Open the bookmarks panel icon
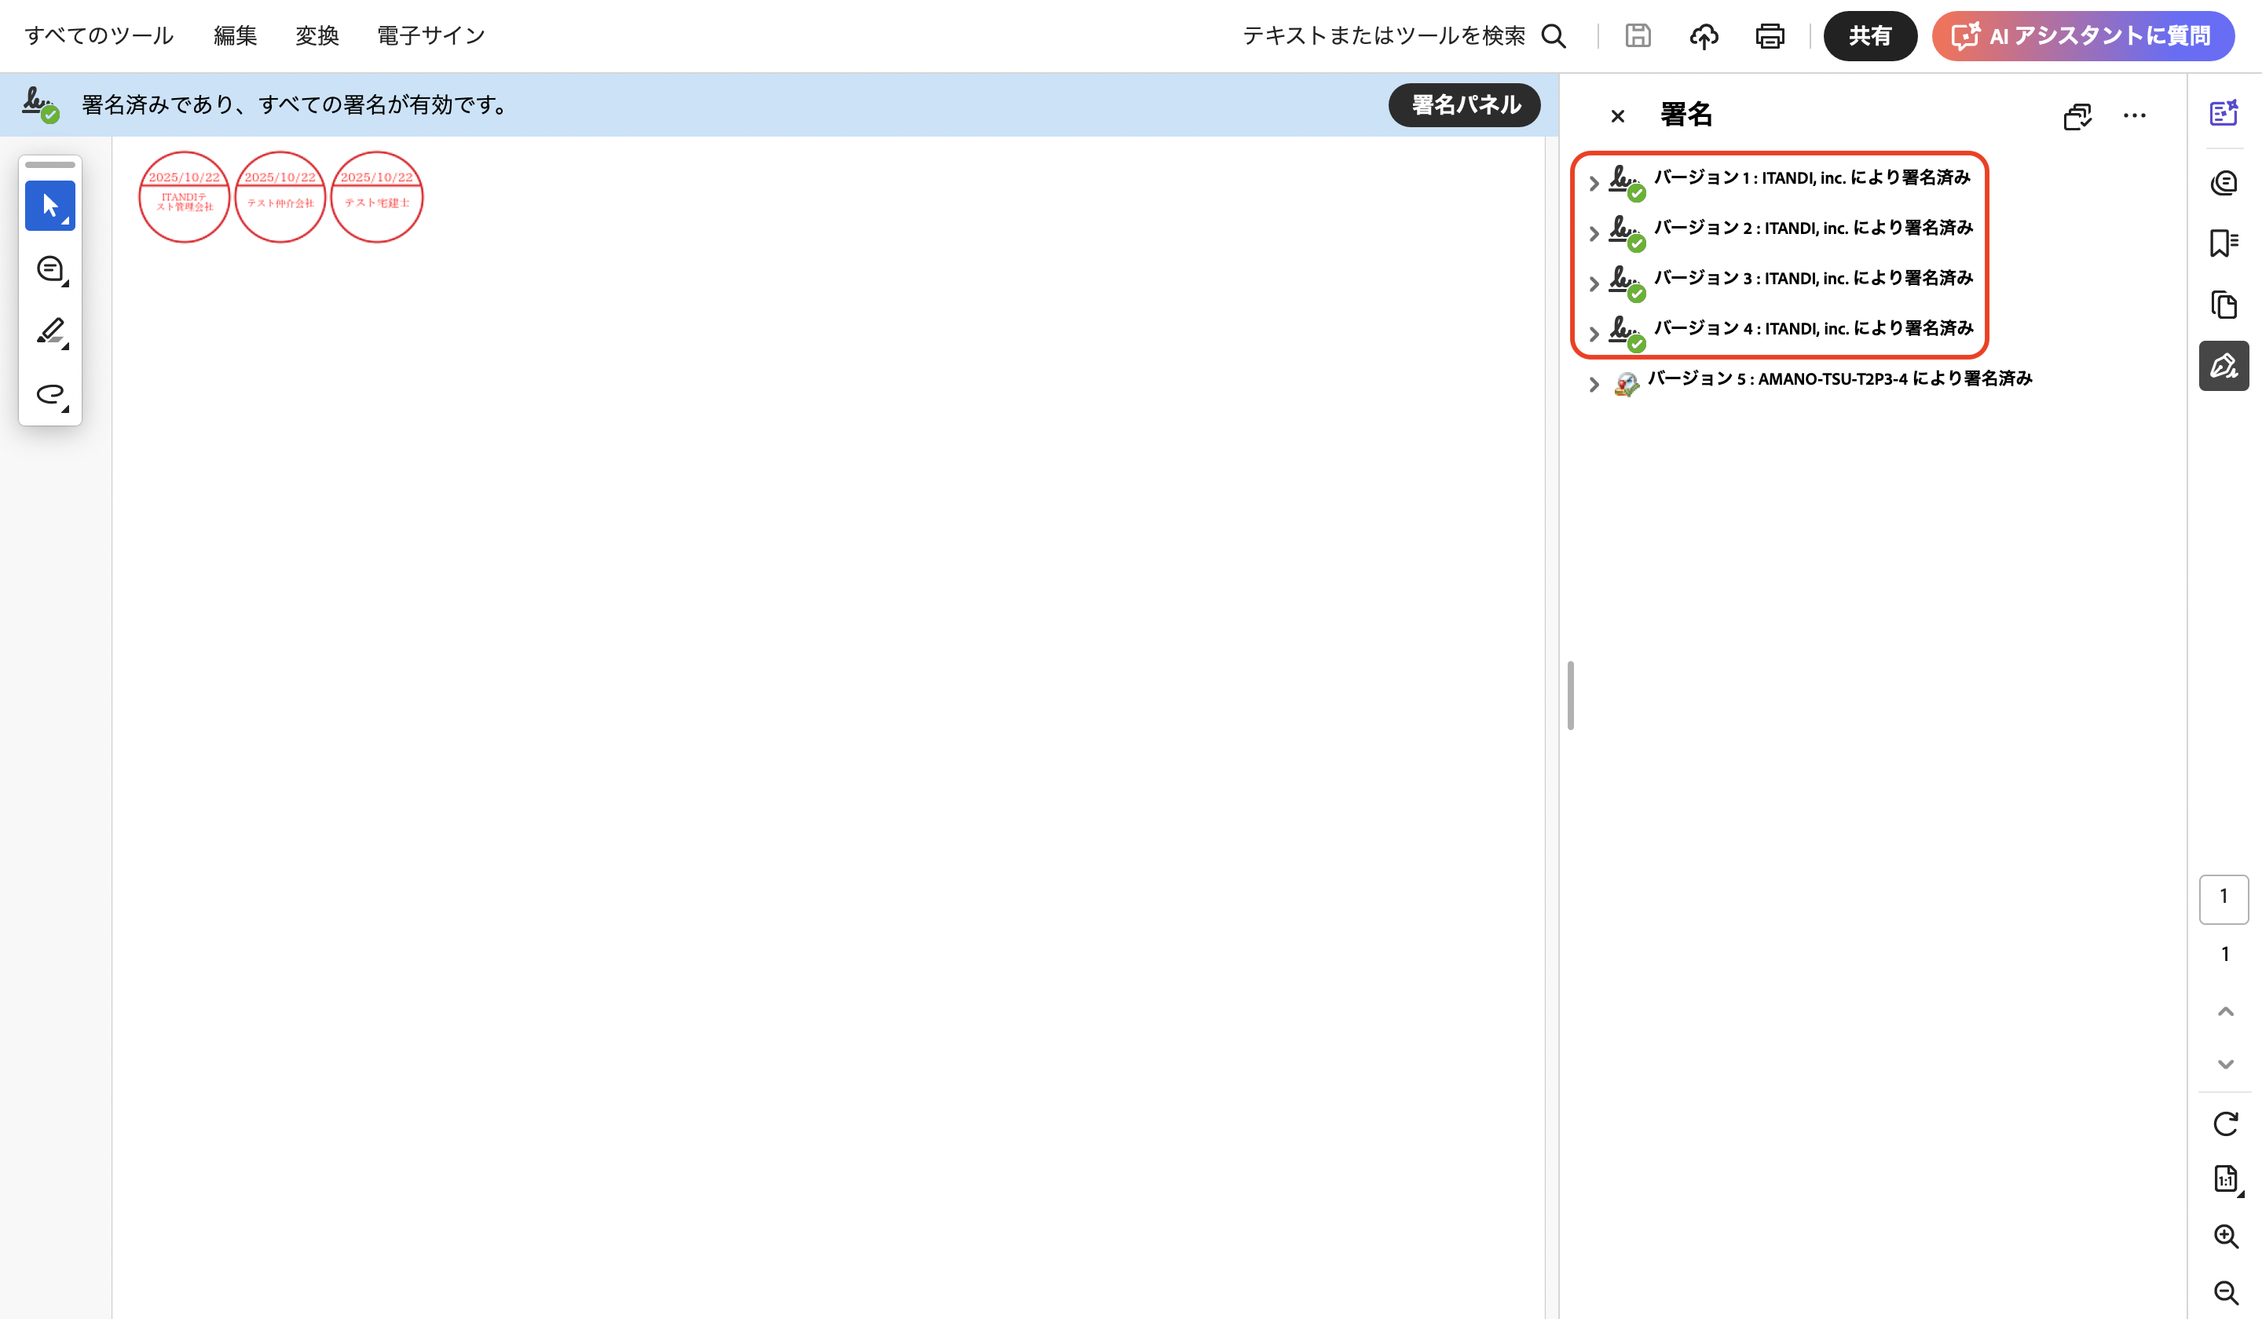The image size is (2262, 1319). [2224, 243]
